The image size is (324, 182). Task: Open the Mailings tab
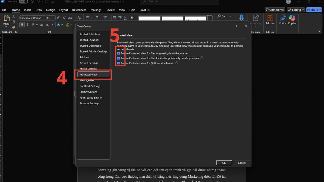pos(96,10)
